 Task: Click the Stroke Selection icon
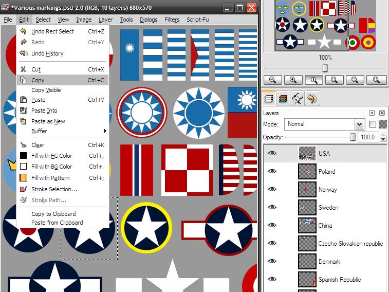pyautogui.click(x=23, y=189)
